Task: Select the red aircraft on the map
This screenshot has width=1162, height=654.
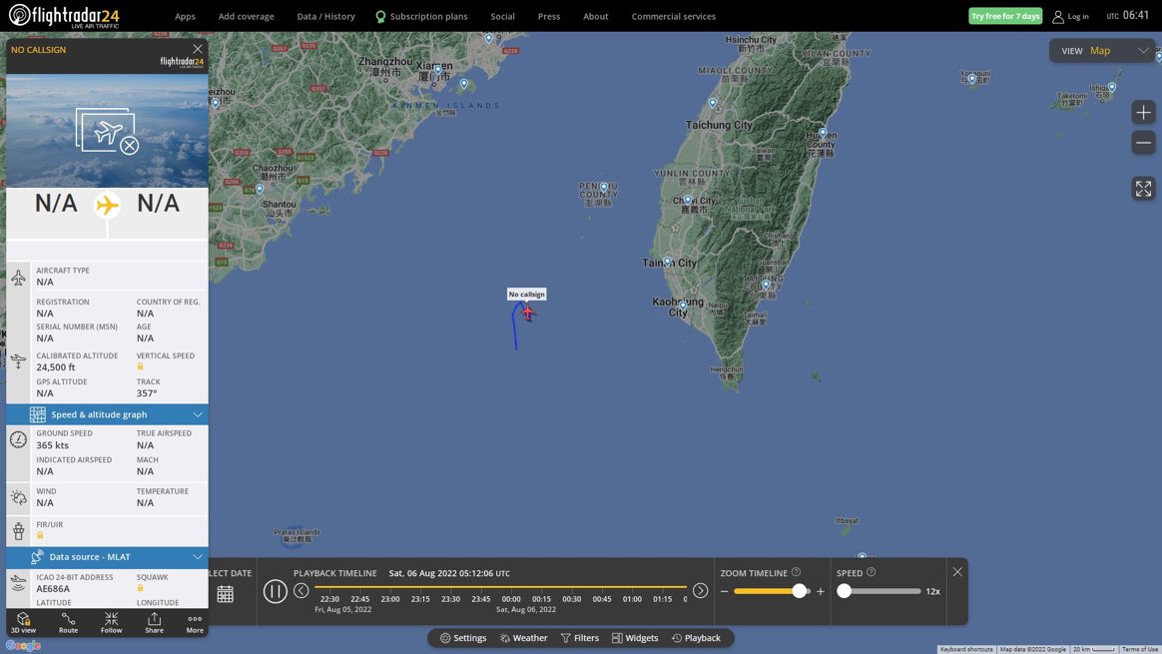Action: [528, 313]
